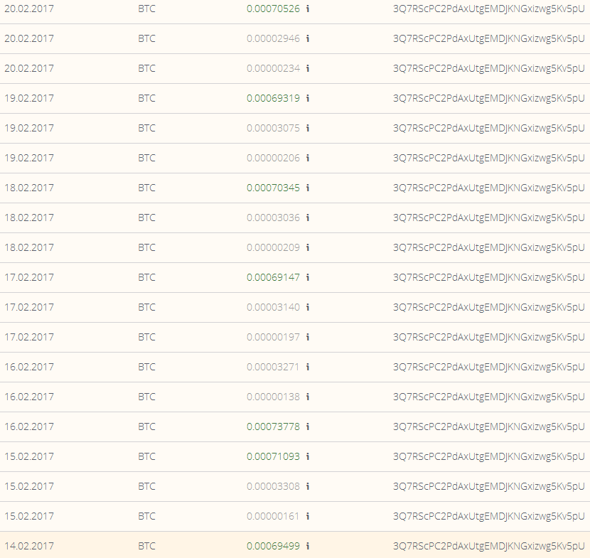590x558 pixels.
Task: Select amount 0.00000197
Action: point(273,337)
